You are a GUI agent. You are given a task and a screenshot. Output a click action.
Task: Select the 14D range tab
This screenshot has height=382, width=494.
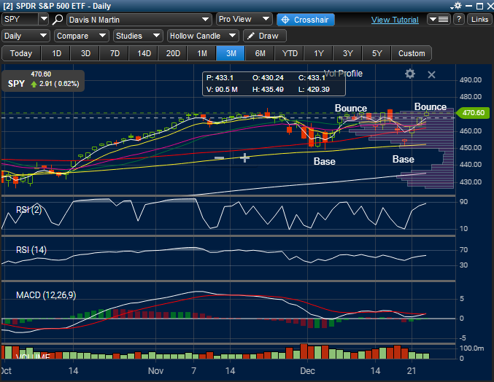(x=144, y=53)
